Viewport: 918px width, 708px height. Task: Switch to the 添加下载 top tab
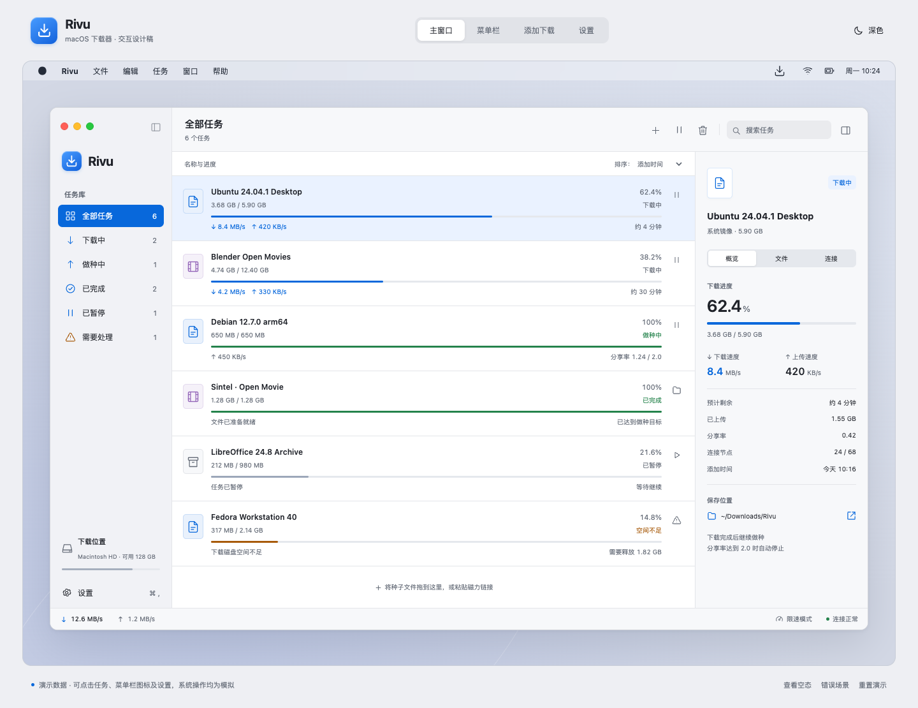[x=539, y=31]
